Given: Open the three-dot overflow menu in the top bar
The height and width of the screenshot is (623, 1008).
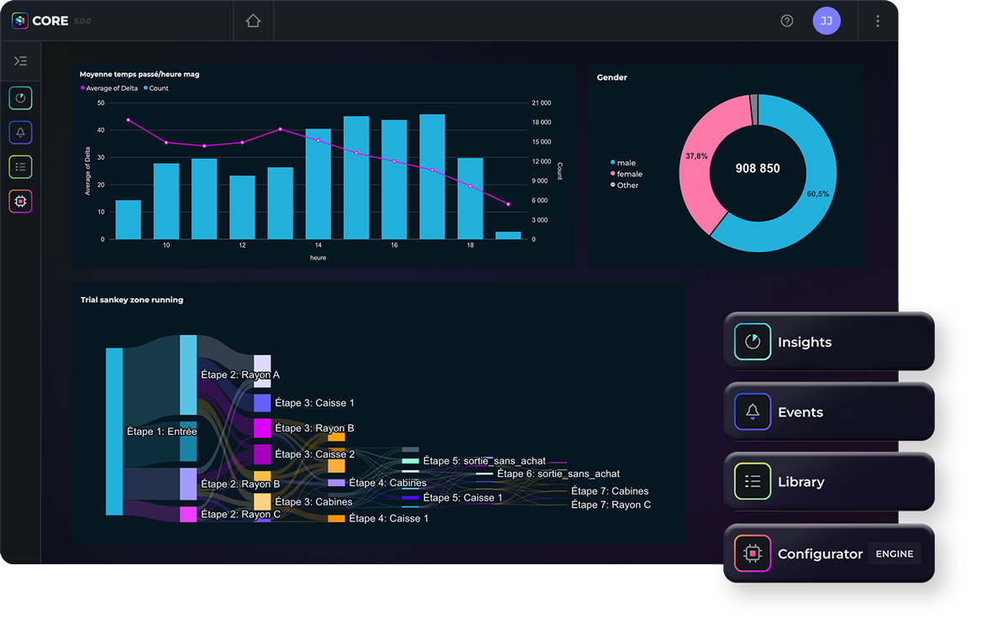Looking at the screenshot, I should (x=876, y=20).
